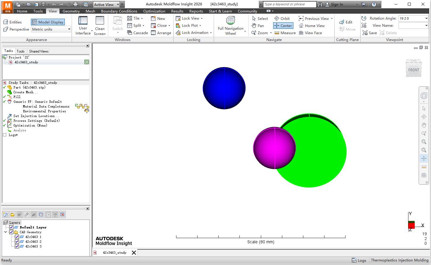Click the yellow folder icon in layers toolbar
The width and height of the screenshot is (431, 265).
pyautogui.click(x=12, y=214)
